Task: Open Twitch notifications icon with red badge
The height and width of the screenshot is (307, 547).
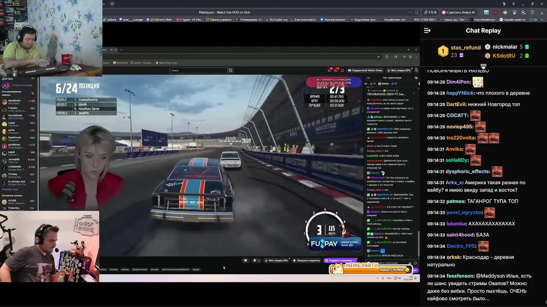Action: point(337,70)
